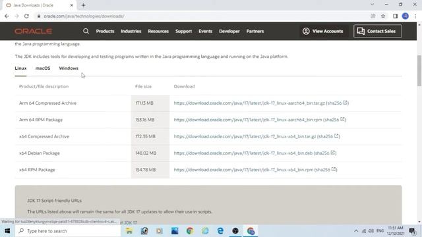Open sha256 link for aarch64 tar.gz
The height and width of the screenshot is (237, 422).
[x=337, y=103]
